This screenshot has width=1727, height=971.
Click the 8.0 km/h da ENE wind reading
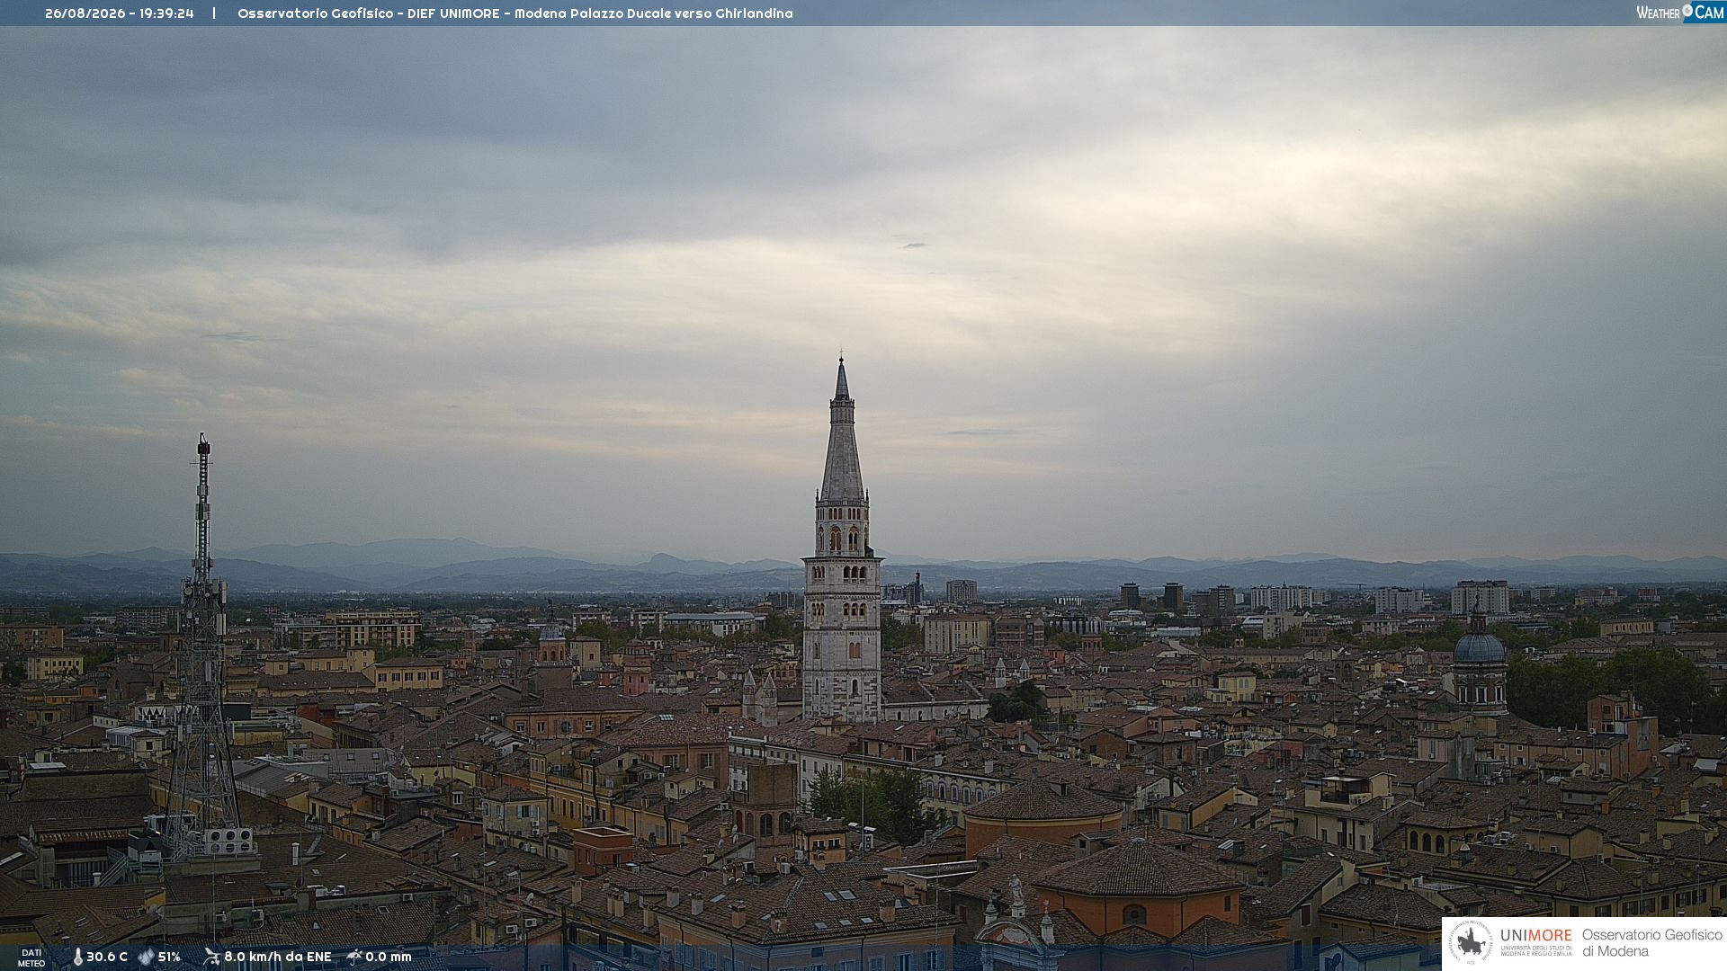coord(278,957)
